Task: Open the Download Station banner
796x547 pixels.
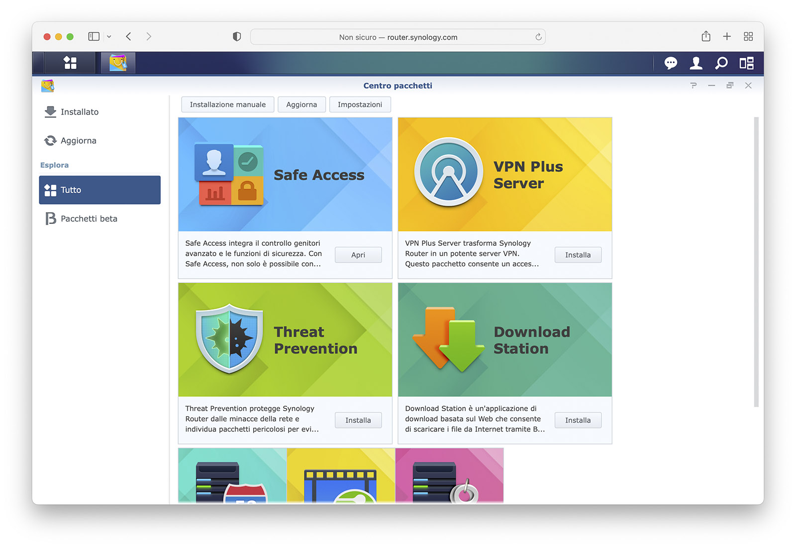Action: point(505,339)
